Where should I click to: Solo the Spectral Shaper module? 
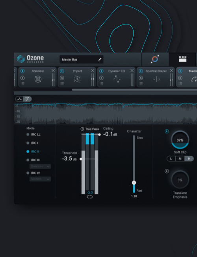click(141, 78)
